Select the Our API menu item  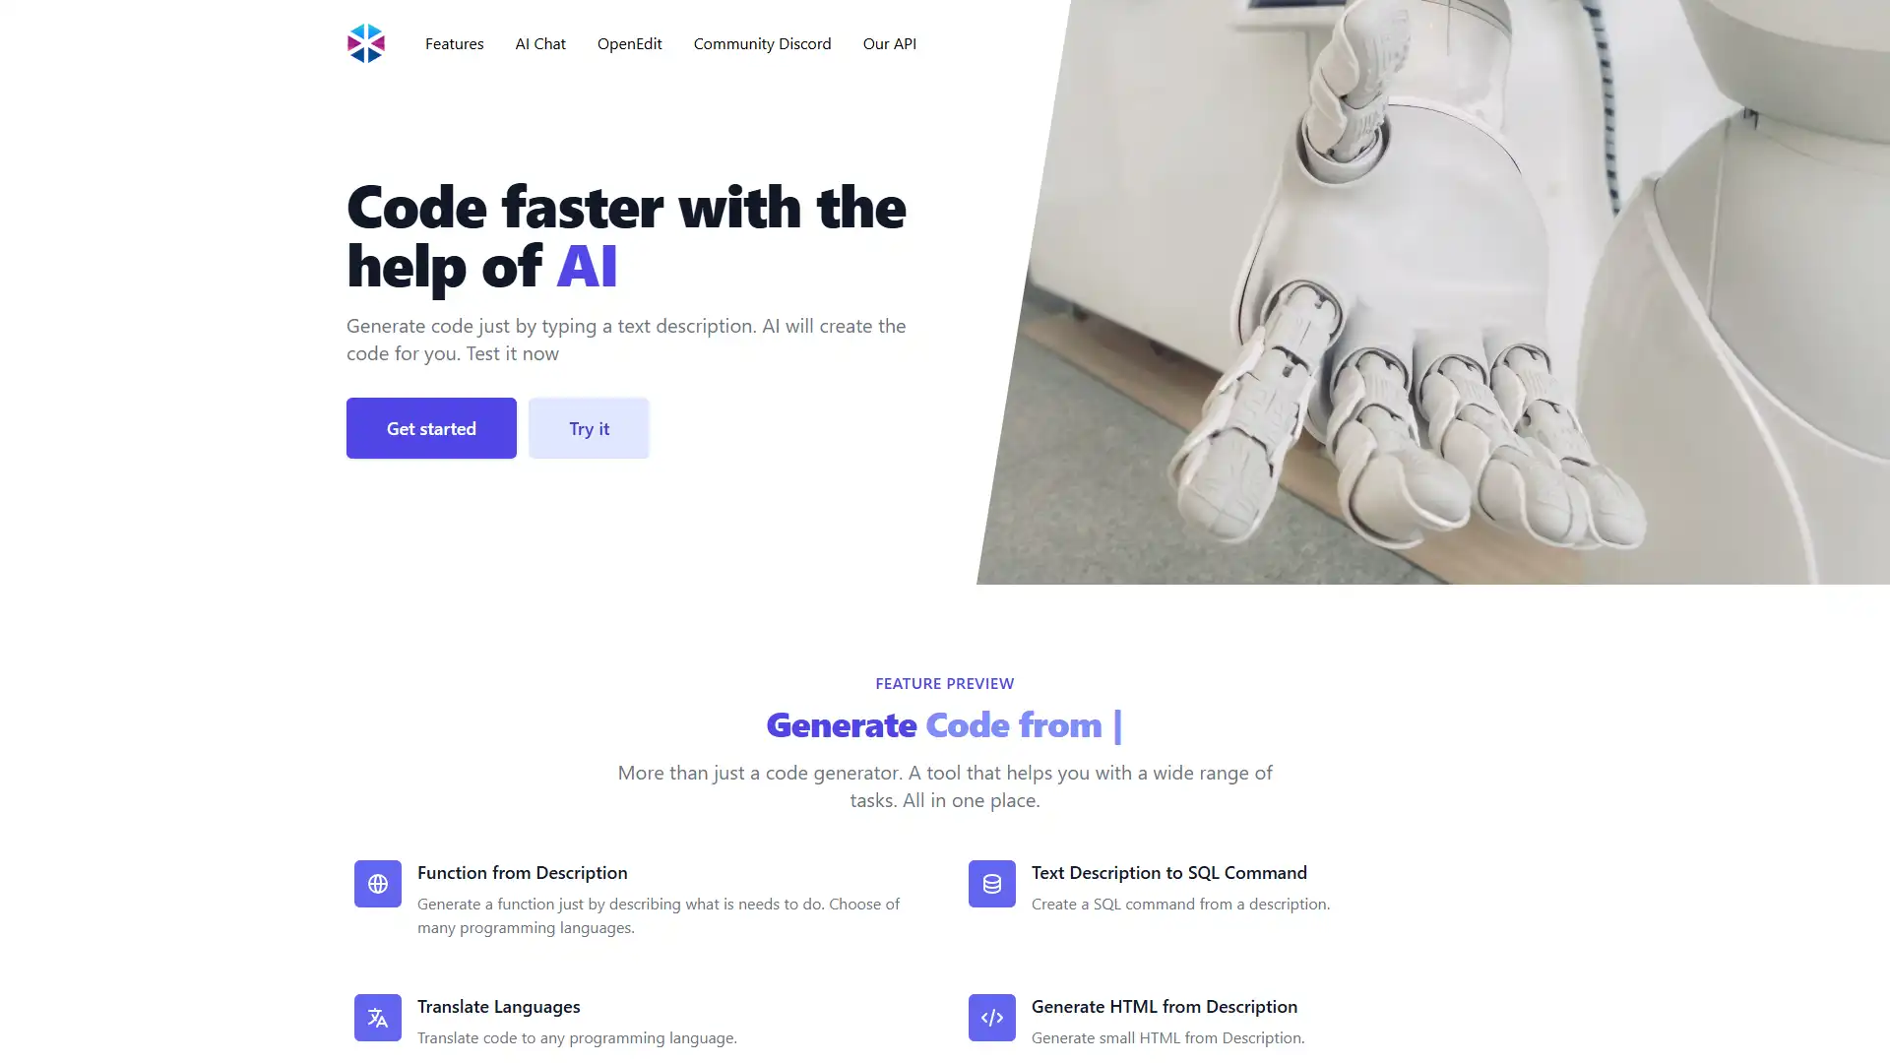coord(889,43)
